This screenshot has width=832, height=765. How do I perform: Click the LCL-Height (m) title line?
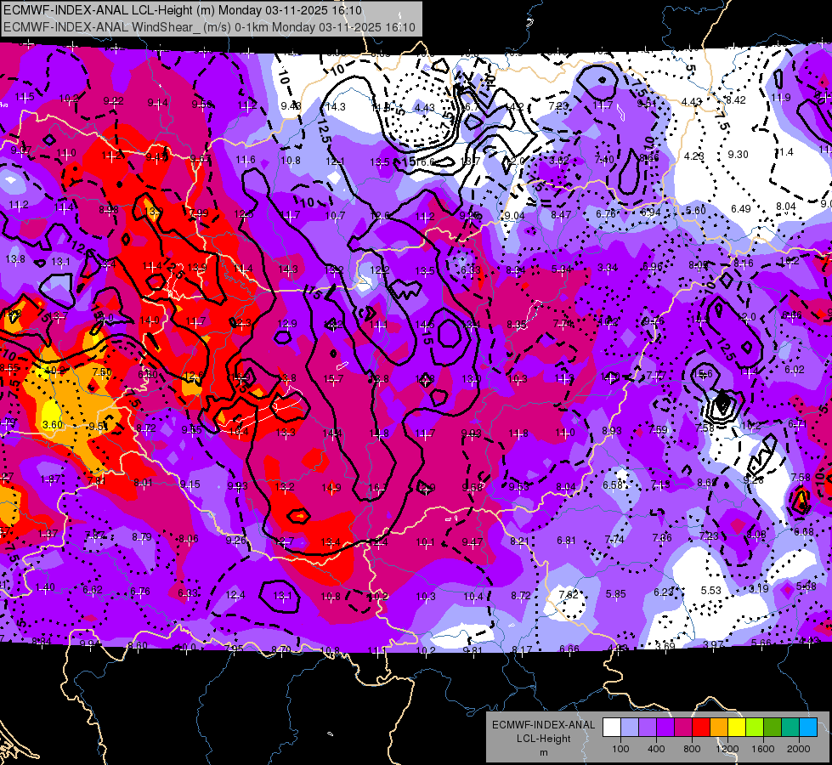click(183, 10)
